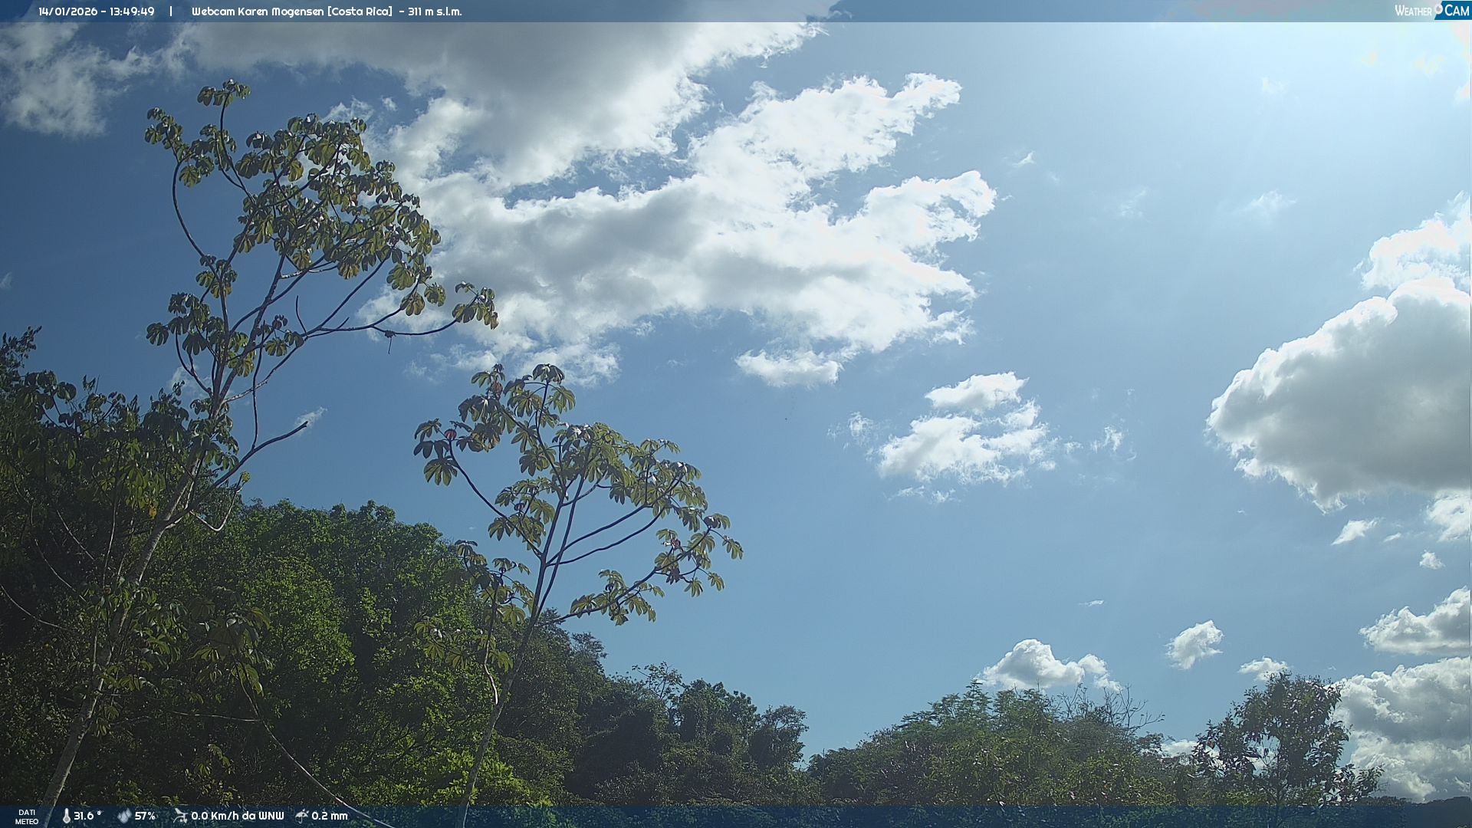Click the humidity water droplets icon
The width and height of the screenshot is (1472, 828).
(124, 816)
